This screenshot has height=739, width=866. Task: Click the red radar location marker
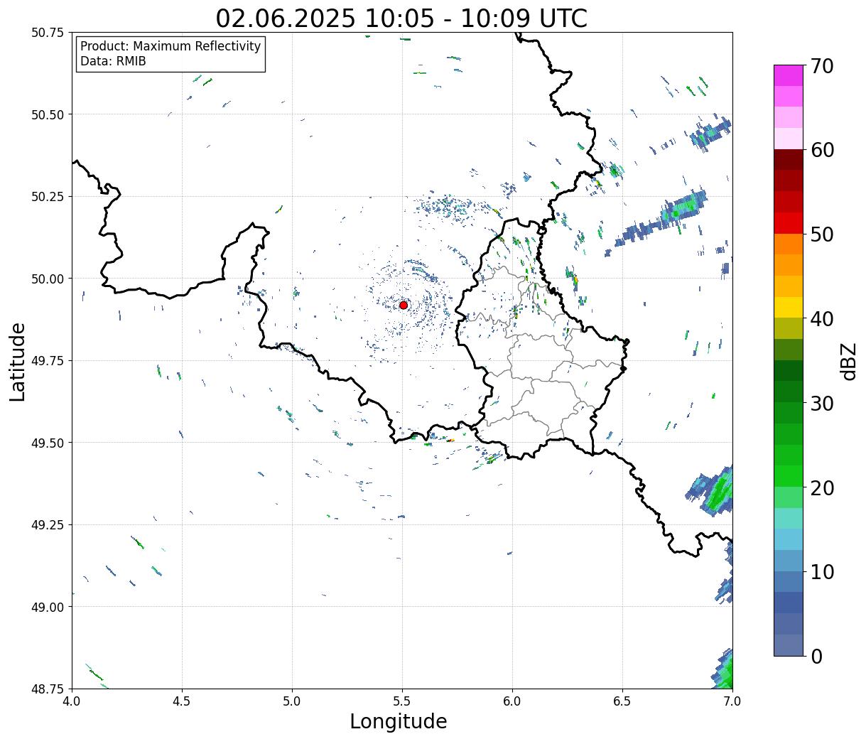(404, 305)
